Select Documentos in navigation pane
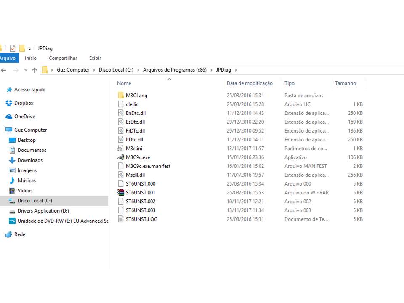 point(32,150)
